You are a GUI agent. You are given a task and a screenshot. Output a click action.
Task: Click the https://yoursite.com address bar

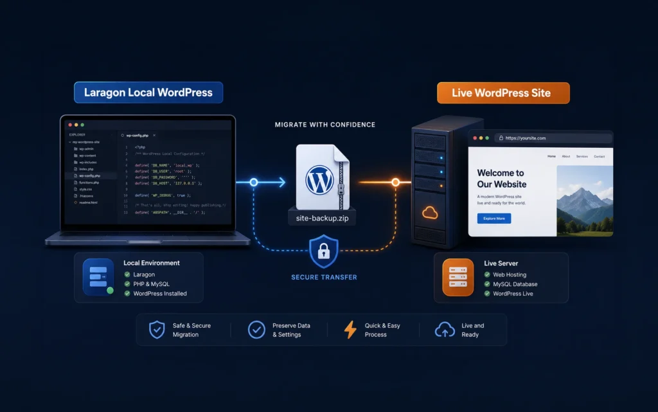[553, 138]
